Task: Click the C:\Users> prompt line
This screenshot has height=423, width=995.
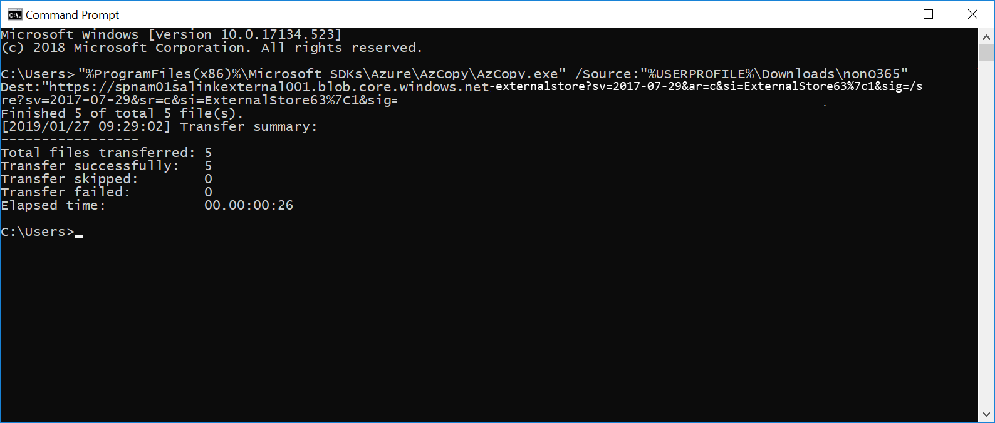Action: (x=36, y=232)
